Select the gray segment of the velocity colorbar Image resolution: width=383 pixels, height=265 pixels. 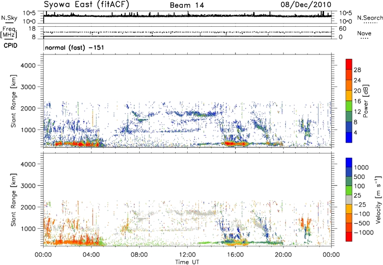click(349, 199)
